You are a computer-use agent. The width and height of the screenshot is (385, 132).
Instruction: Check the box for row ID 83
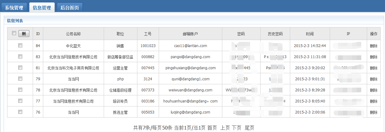[20, 56]
